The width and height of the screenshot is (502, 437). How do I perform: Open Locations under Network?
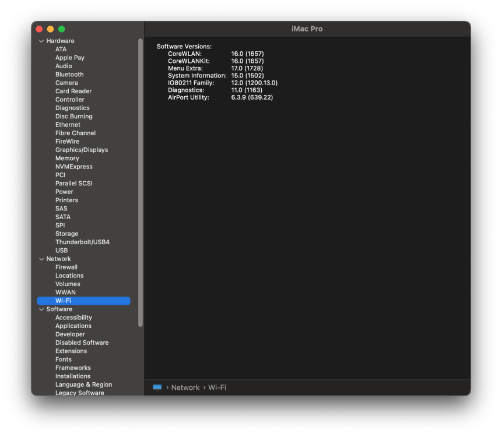69,276
